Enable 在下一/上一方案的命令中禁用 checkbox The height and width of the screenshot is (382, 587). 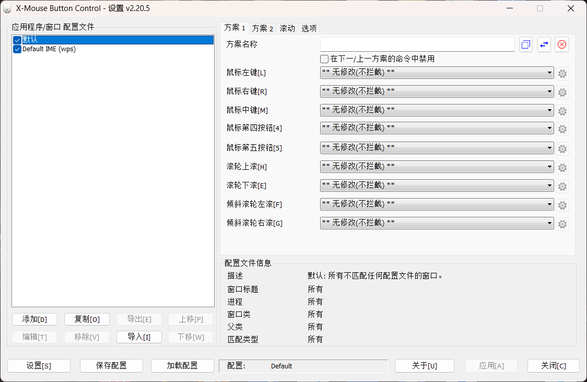[x=324, y=59]
